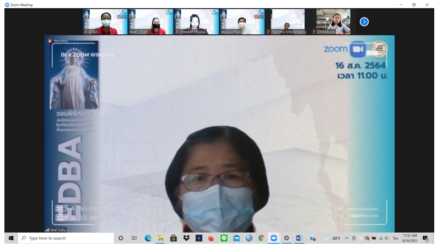Open the clock showing 11:51 AM
Screen dimensions: 437x247
click(409, 238)
